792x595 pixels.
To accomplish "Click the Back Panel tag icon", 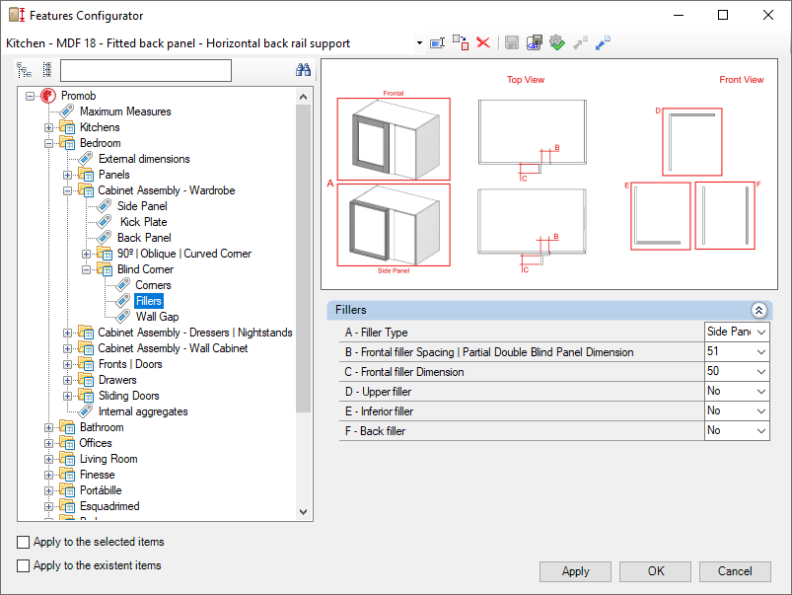I will 104,238.
